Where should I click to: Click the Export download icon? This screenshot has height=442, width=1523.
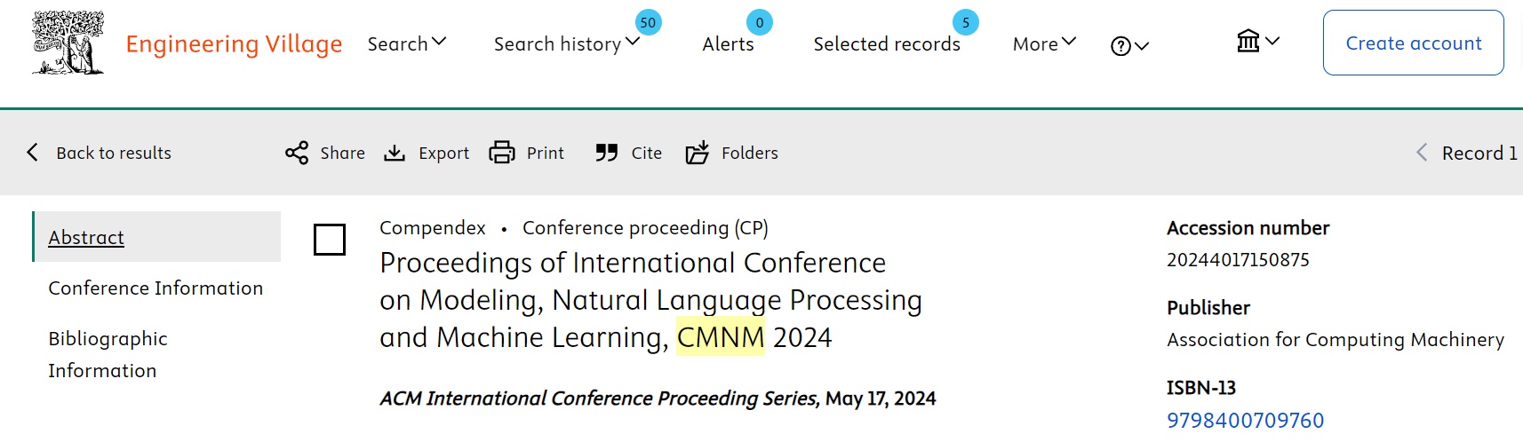click(395, 153)
